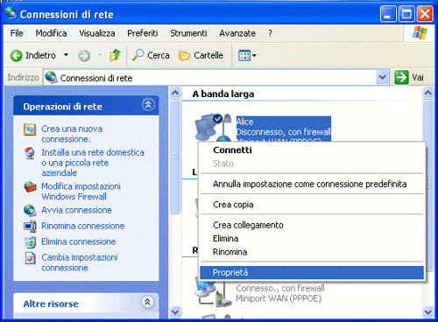Click right pane scrollbar up arrow
Screen dimensions: 438x322
click(428, 93)
